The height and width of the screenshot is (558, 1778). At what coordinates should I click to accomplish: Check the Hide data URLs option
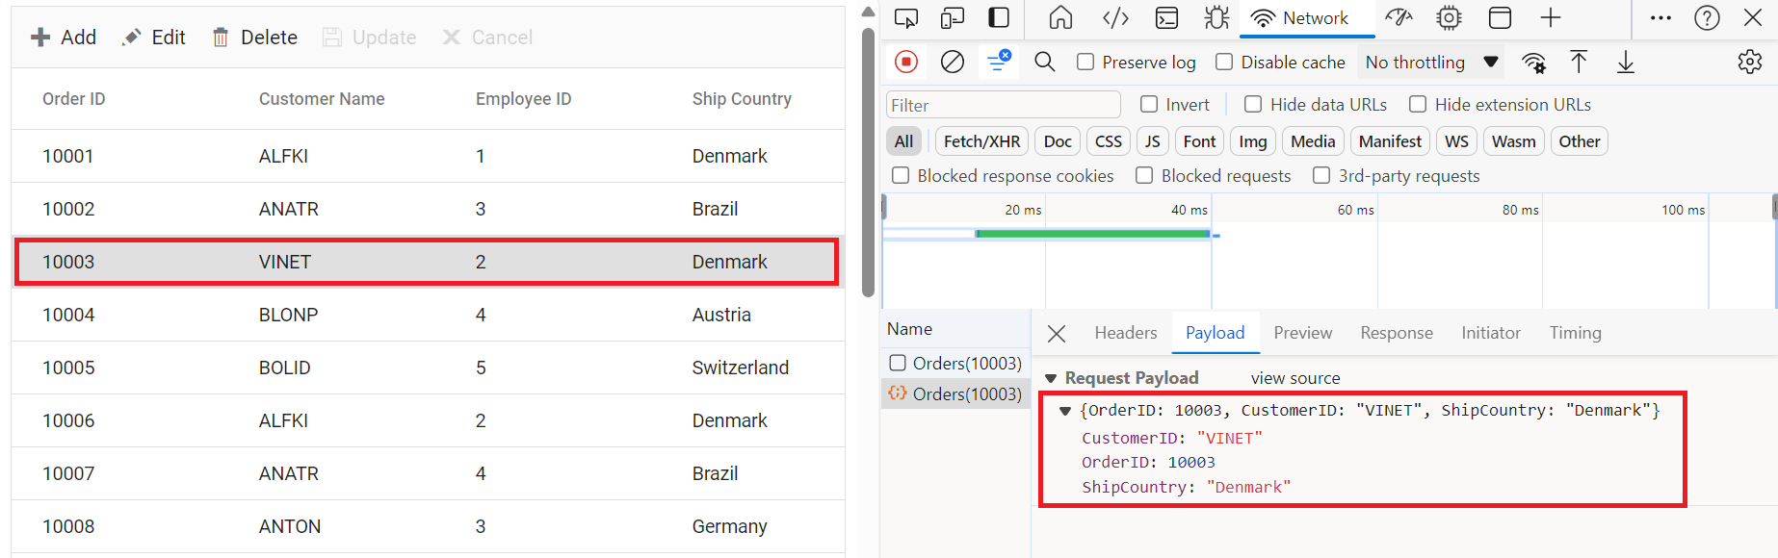pyautogui.click(x=1253, y=104)
